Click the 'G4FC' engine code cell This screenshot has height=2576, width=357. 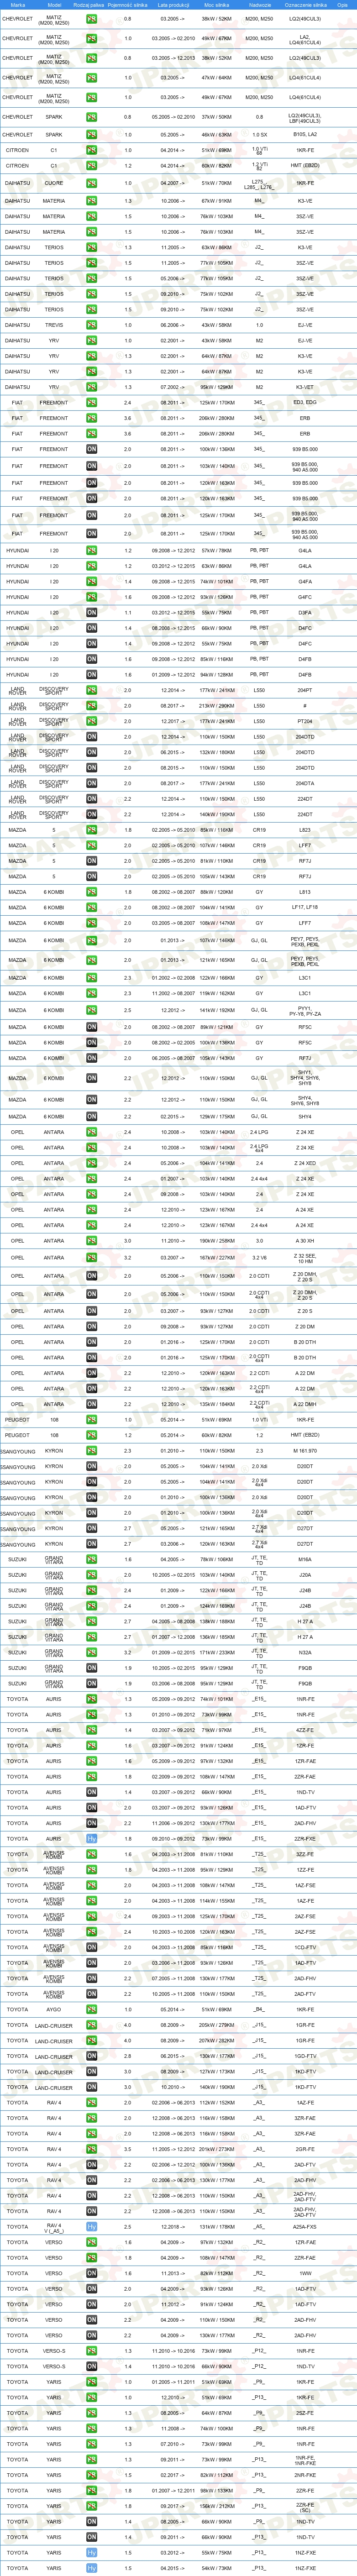[305, 597]
